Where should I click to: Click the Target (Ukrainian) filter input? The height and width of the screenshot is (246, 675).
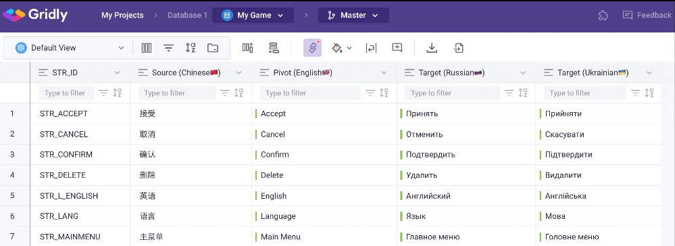(585, 93)
